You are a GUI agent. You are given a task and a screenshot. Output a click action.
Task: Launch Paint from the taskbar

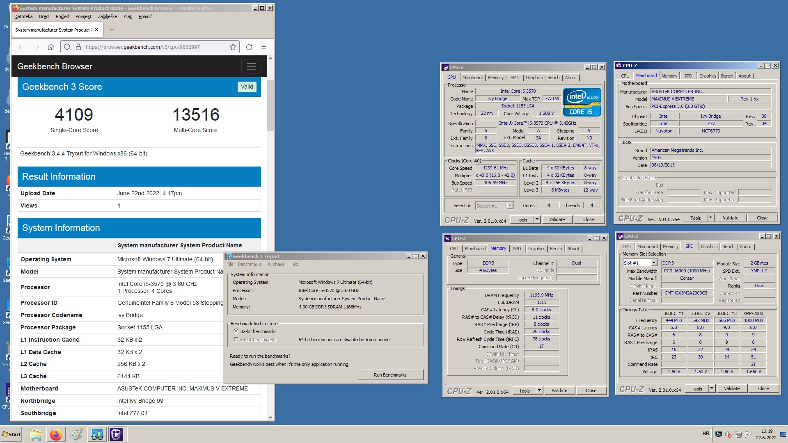(76, 434)
